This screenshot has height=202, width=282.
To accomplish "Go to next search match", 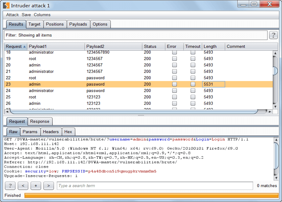I will (x=49, y=186).
